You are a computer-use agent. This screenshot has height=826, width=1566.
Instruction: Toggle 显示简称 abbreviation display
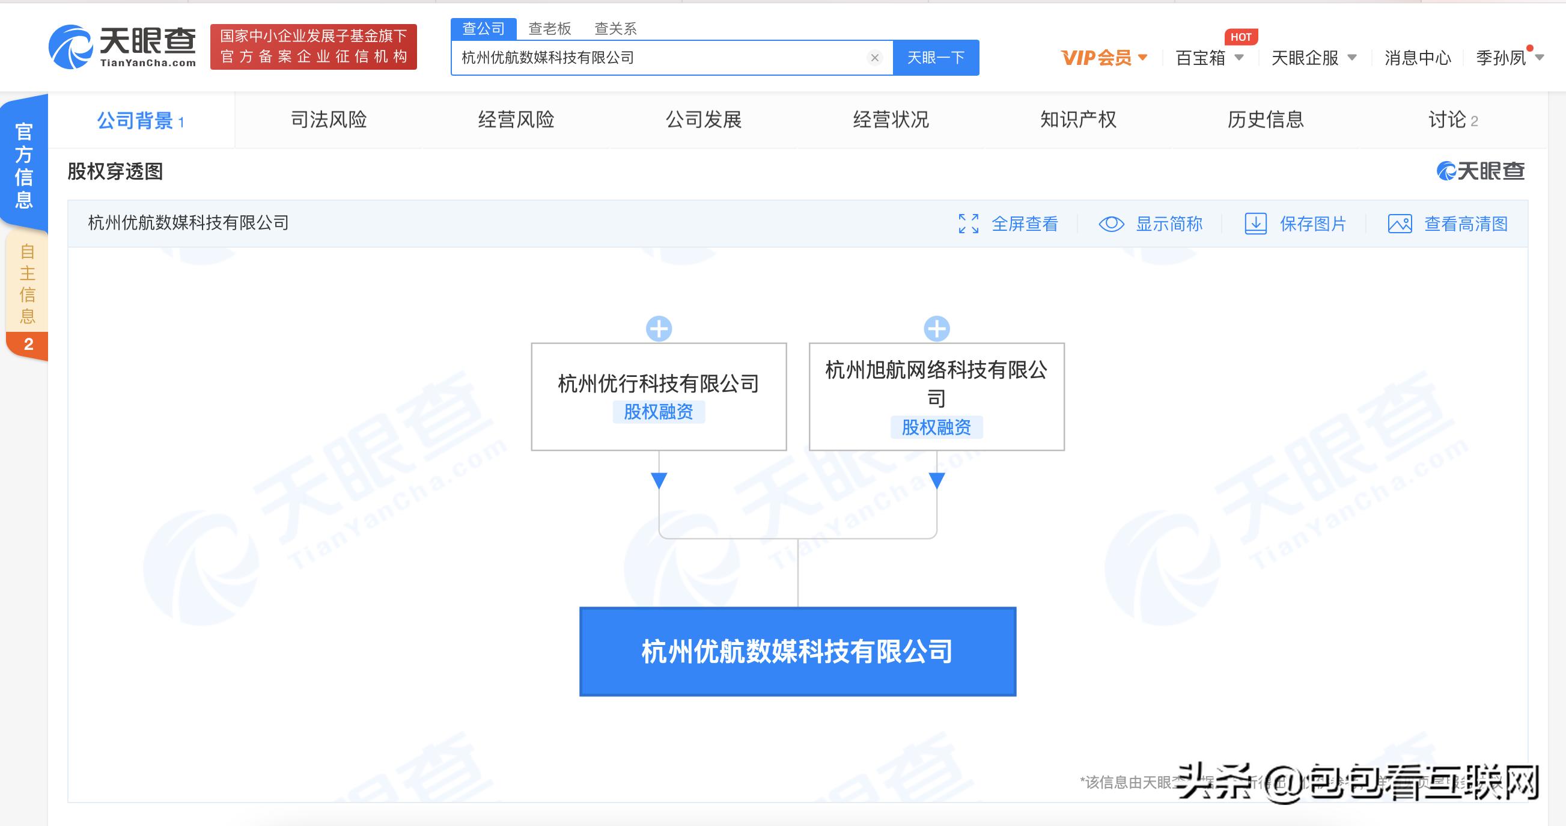[x=1112, y=224]
